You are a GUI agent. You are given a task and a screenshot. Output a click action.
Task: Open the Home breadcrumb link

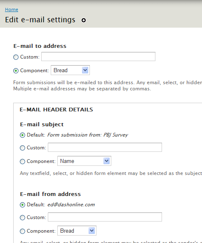12,9
